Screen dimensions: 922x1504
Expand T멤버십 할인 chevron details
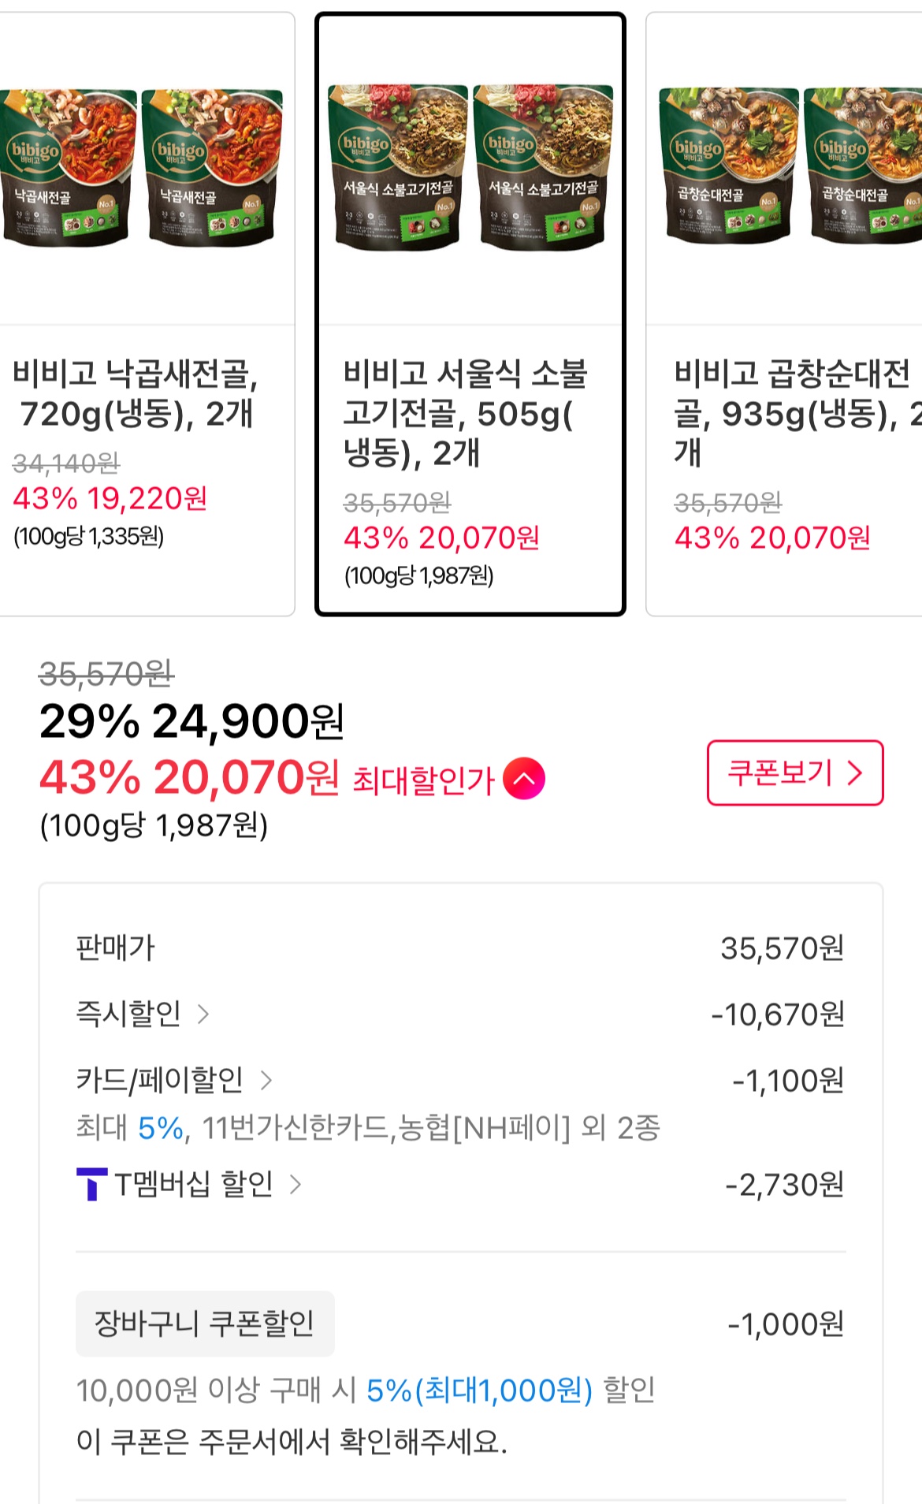[x=296, y=1184]
